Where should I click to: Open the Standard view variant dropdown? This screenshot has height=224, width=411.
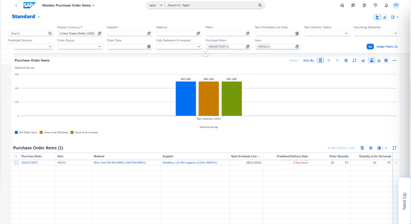pyautogui.click(x=39, y=17)
